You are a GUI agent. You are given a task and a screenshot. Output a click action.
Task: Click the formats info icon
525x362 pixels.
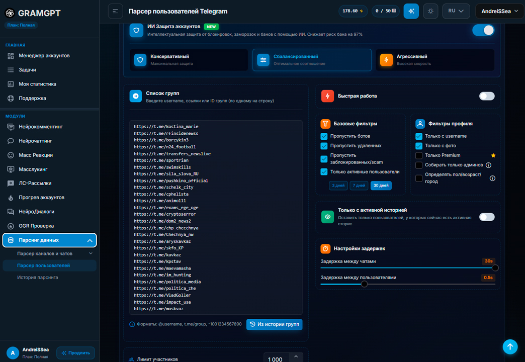click(x=132, y=324)
